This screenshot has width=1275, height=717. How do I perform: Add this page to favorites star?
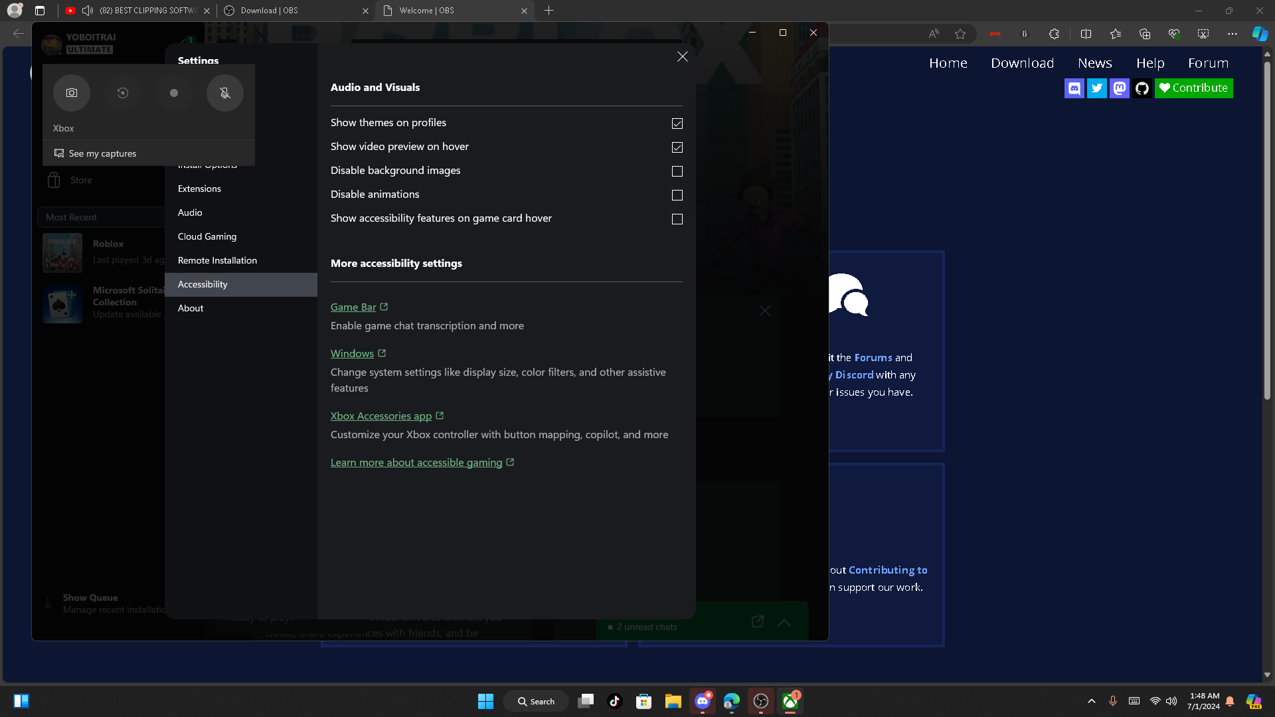coord(960,34)
